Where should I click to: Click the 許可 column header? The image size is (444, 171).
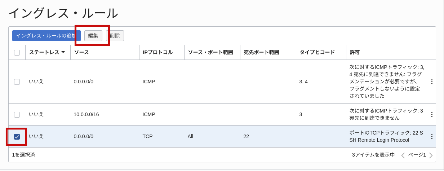[355, 52]
